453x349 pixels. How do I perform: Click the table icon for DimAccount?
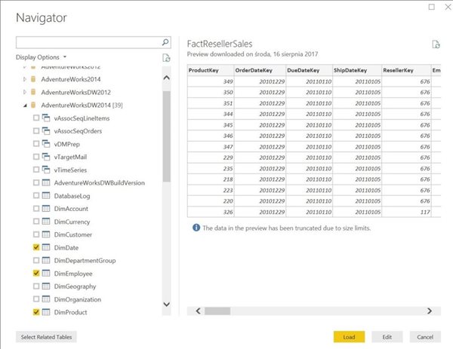pyautogui.click(x=46, y=208)
